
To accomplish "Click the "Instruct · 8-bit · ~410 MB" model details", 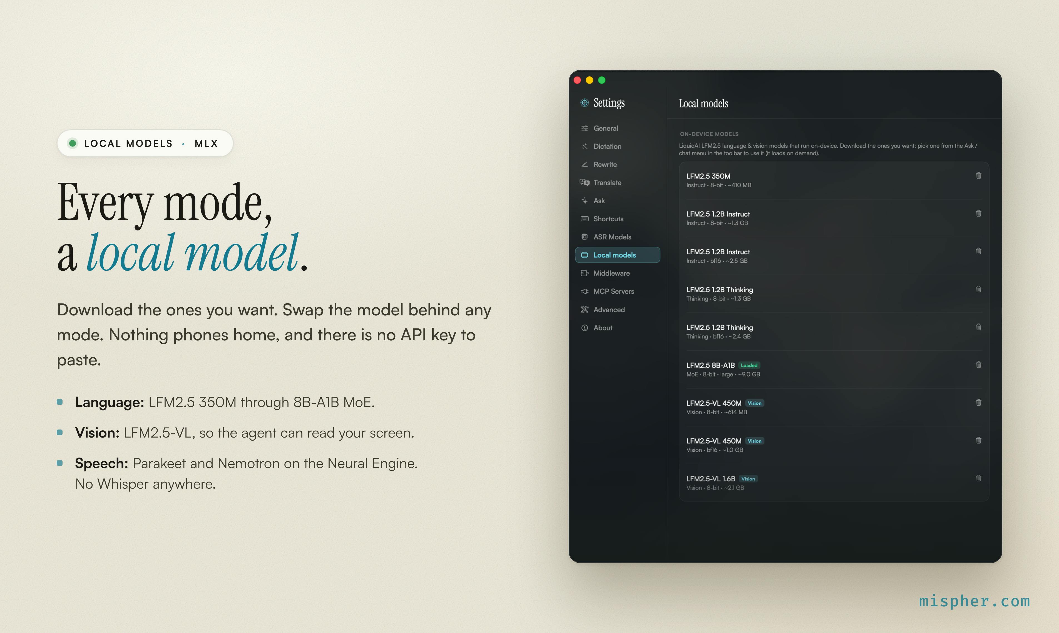I will tap(719, 185).
